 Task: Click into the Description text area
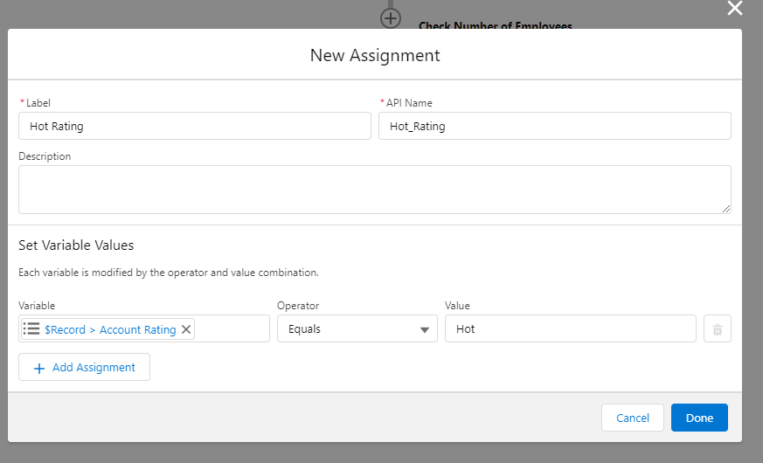pyautogui.click(x=374, y=189)
